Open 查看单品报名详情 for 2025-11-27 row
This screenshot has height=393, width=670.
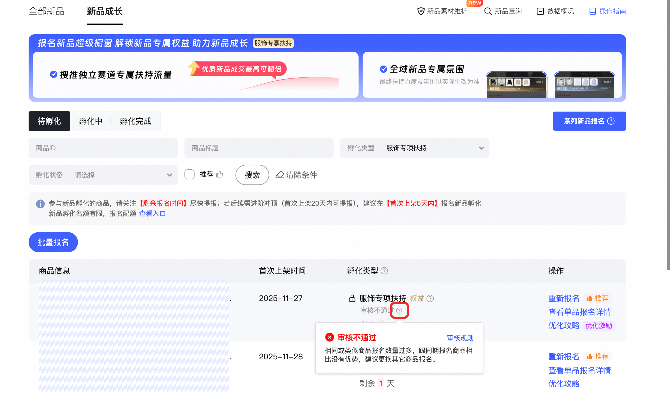point(579,312)
